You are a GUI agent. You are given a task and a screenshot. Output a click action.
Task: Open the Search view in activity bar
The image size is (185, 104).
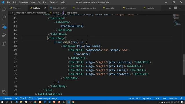point(4,18)
